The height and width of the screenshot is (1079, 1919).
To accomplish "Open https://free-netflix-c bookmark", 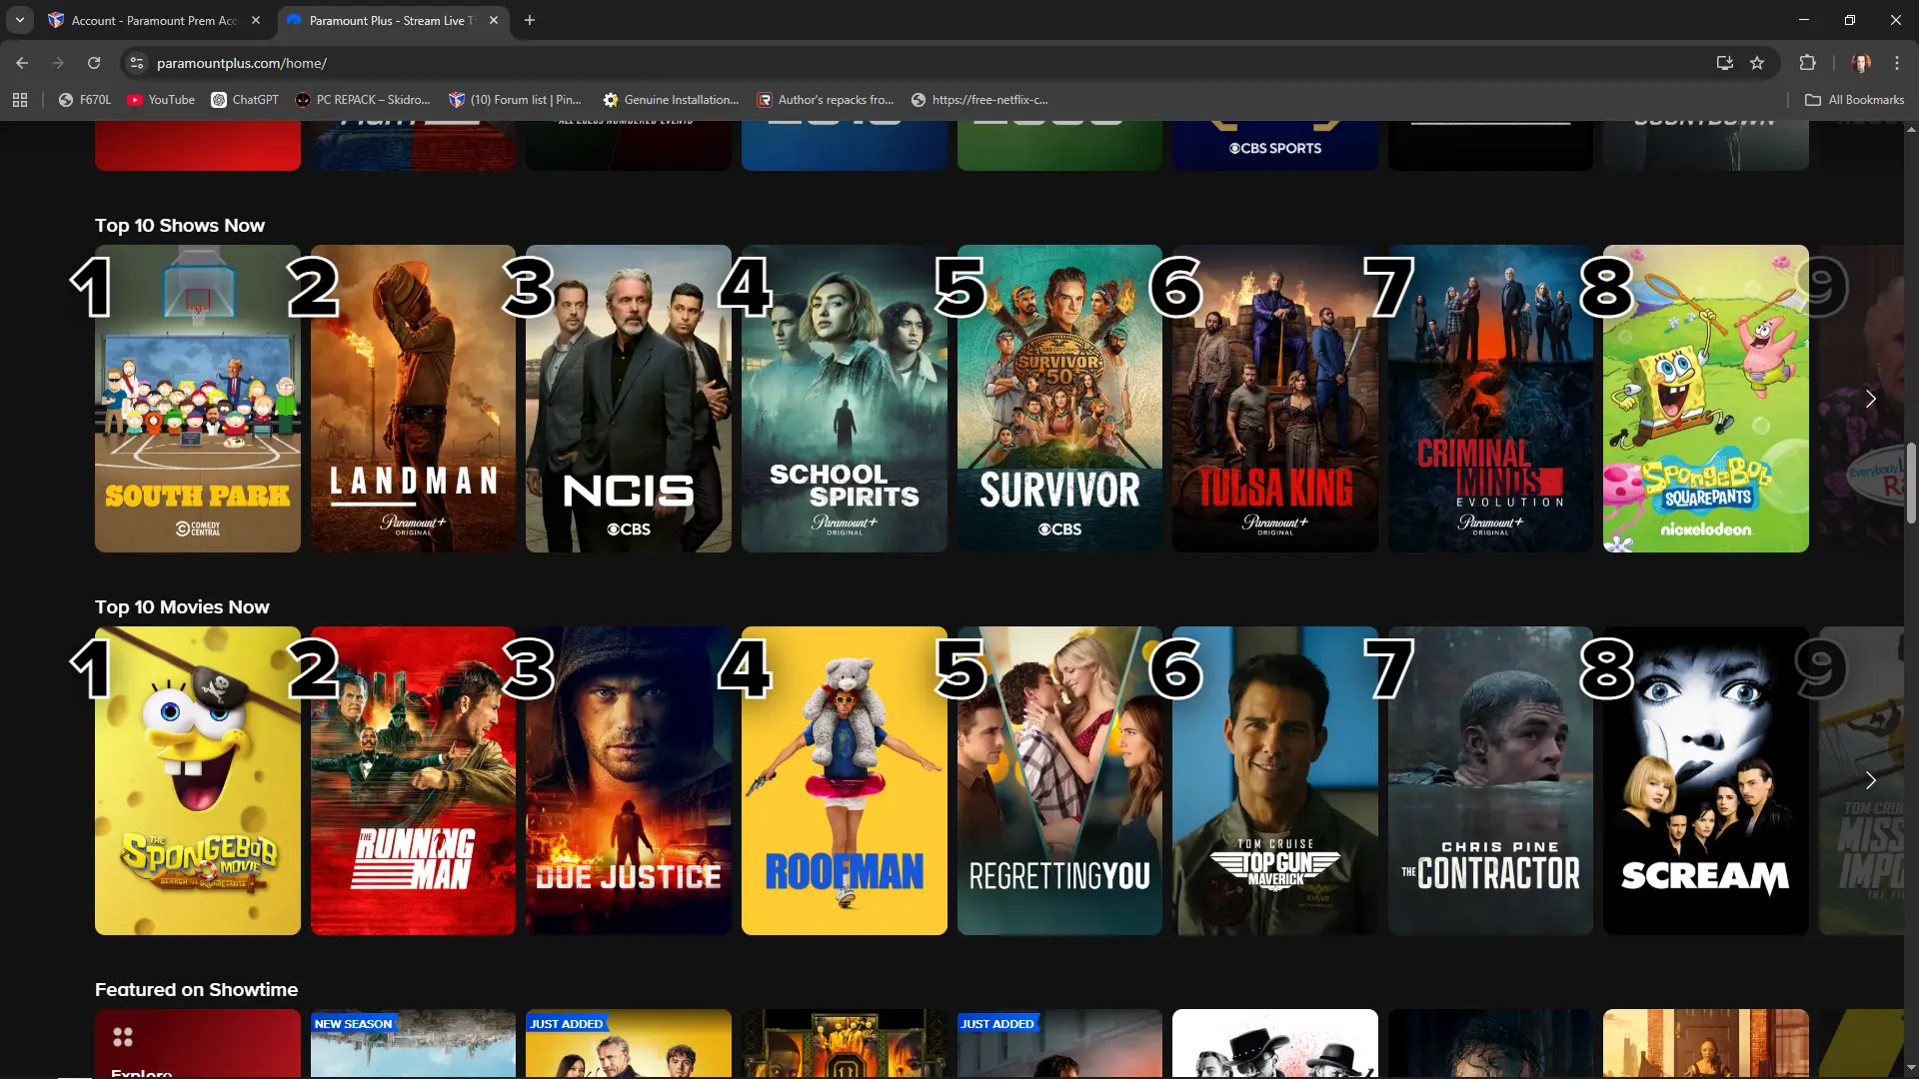I will (x=979, y=100).
